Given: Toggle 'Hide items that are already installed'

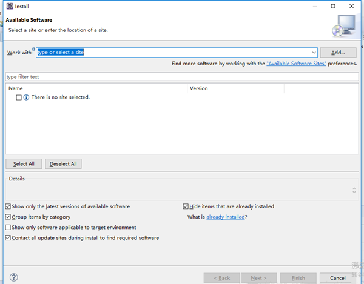Looking at the screenshot, I should (186, 206).
